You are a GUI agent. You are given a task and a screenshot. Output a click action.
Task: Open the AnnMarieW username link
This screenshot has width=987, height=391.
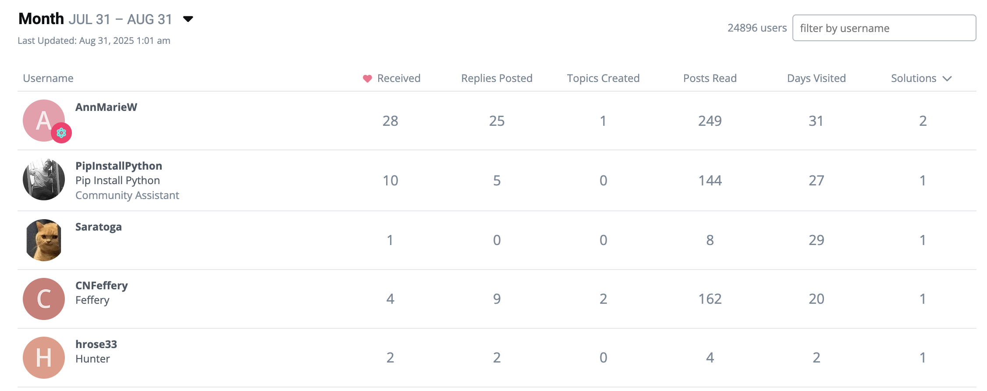click(106, 107)
